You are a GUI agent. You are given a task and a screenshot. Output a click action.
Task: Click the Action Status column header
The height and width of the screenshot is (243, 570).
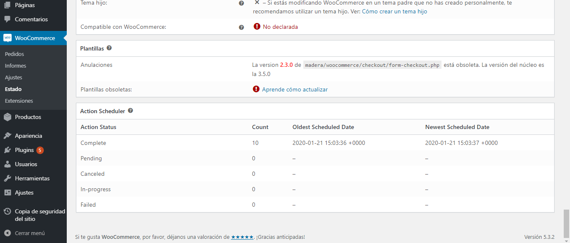coord(98,127)
